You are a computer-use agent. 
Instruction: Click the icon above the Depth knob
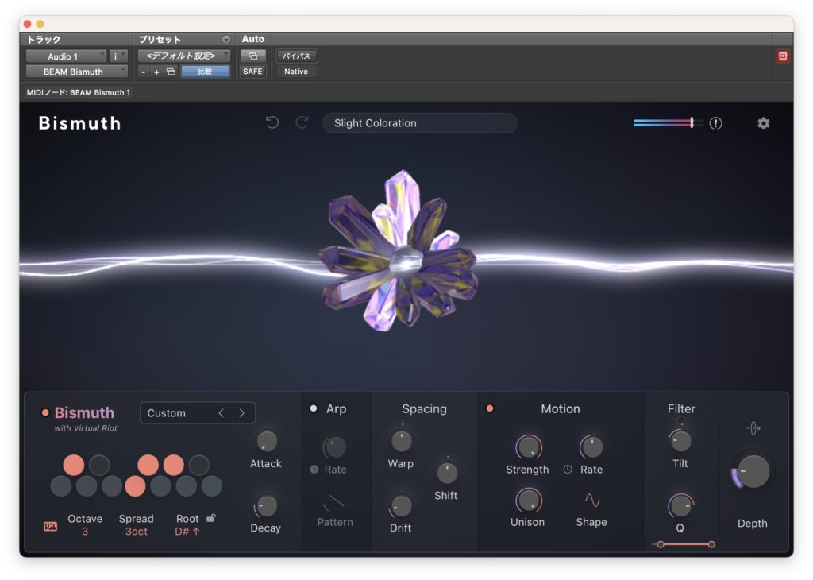point(753,428)
